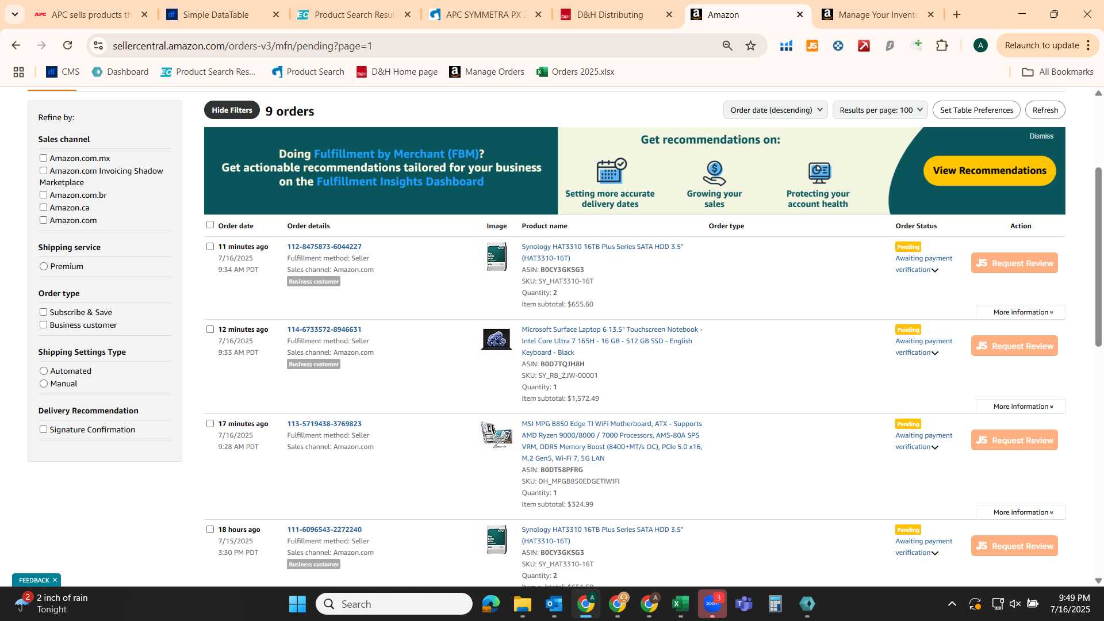Check the Amazon.com.mx sales channel
The image size is (1104, 621).
pos(43,158)
